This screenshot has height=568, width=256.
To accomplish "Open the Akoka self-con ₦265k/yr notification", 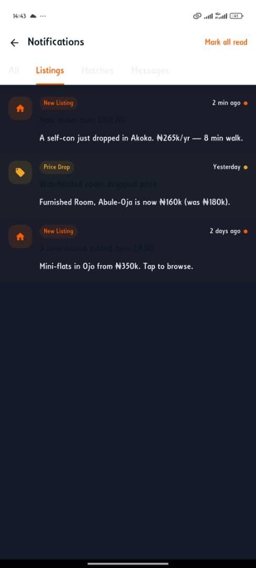I will (128, 119).
